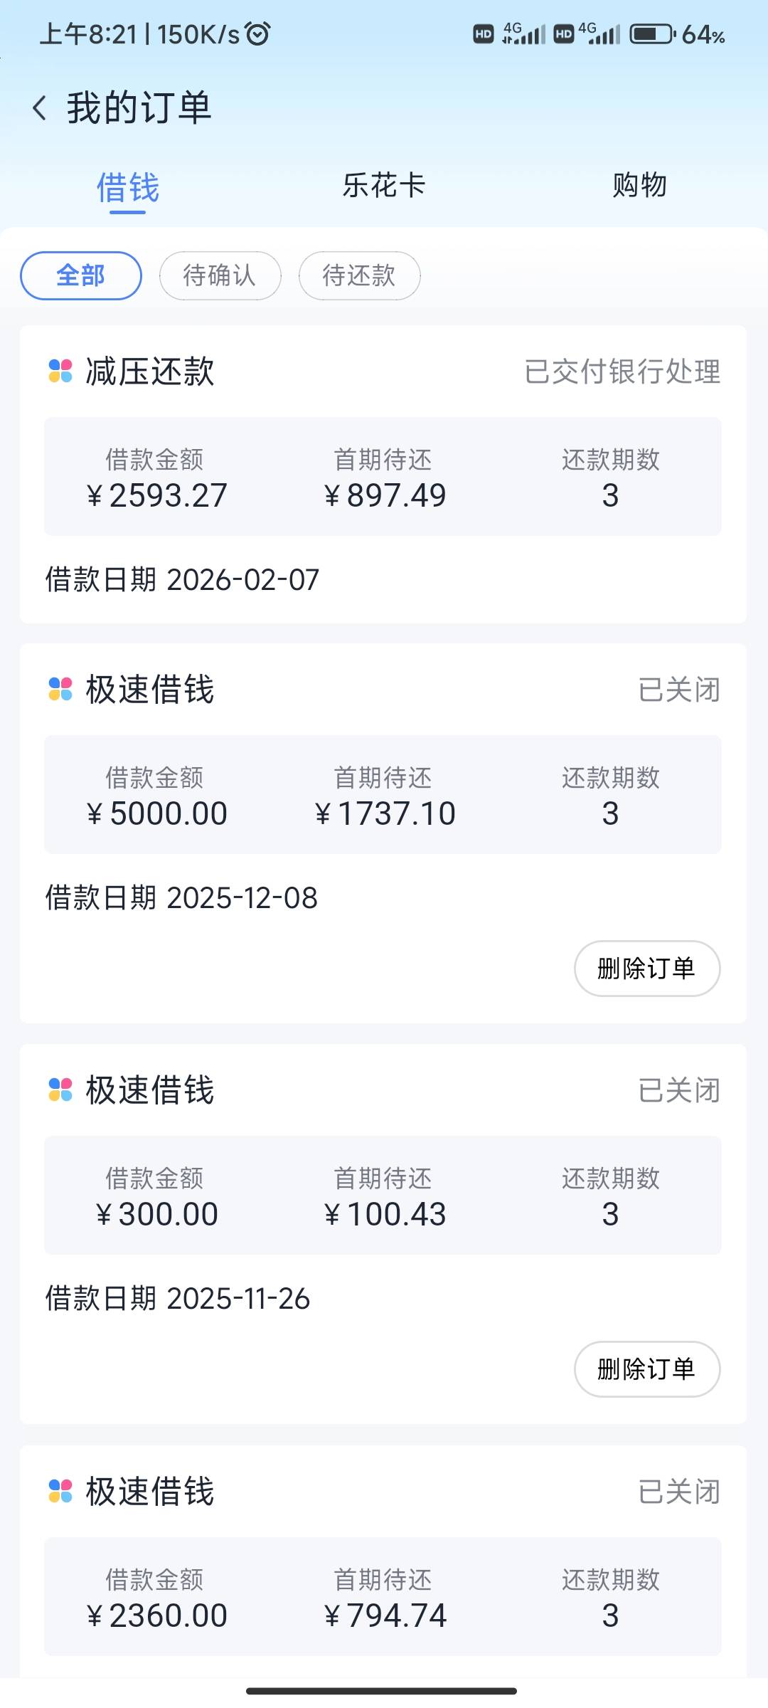This screenshot has height=1708, width=768.
Task: Switch to the 乐花卡 tab
Action: tap(384, 186)
